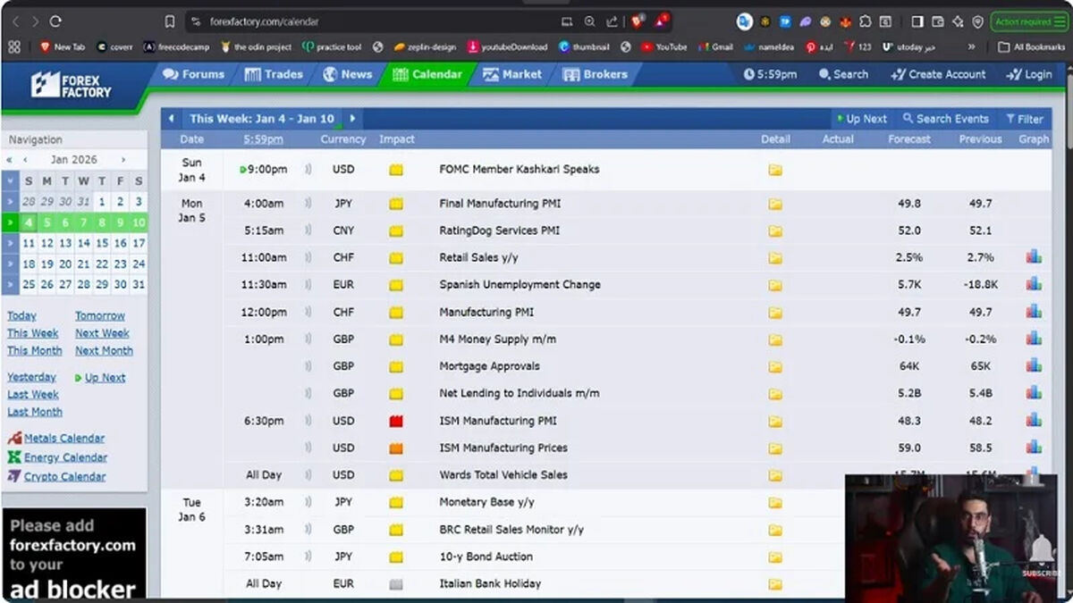Open detail folder for Final Manufacturing PMI
Image resolution: width=1073 pixels, height=603 pixels.
[x=775, y=204]
